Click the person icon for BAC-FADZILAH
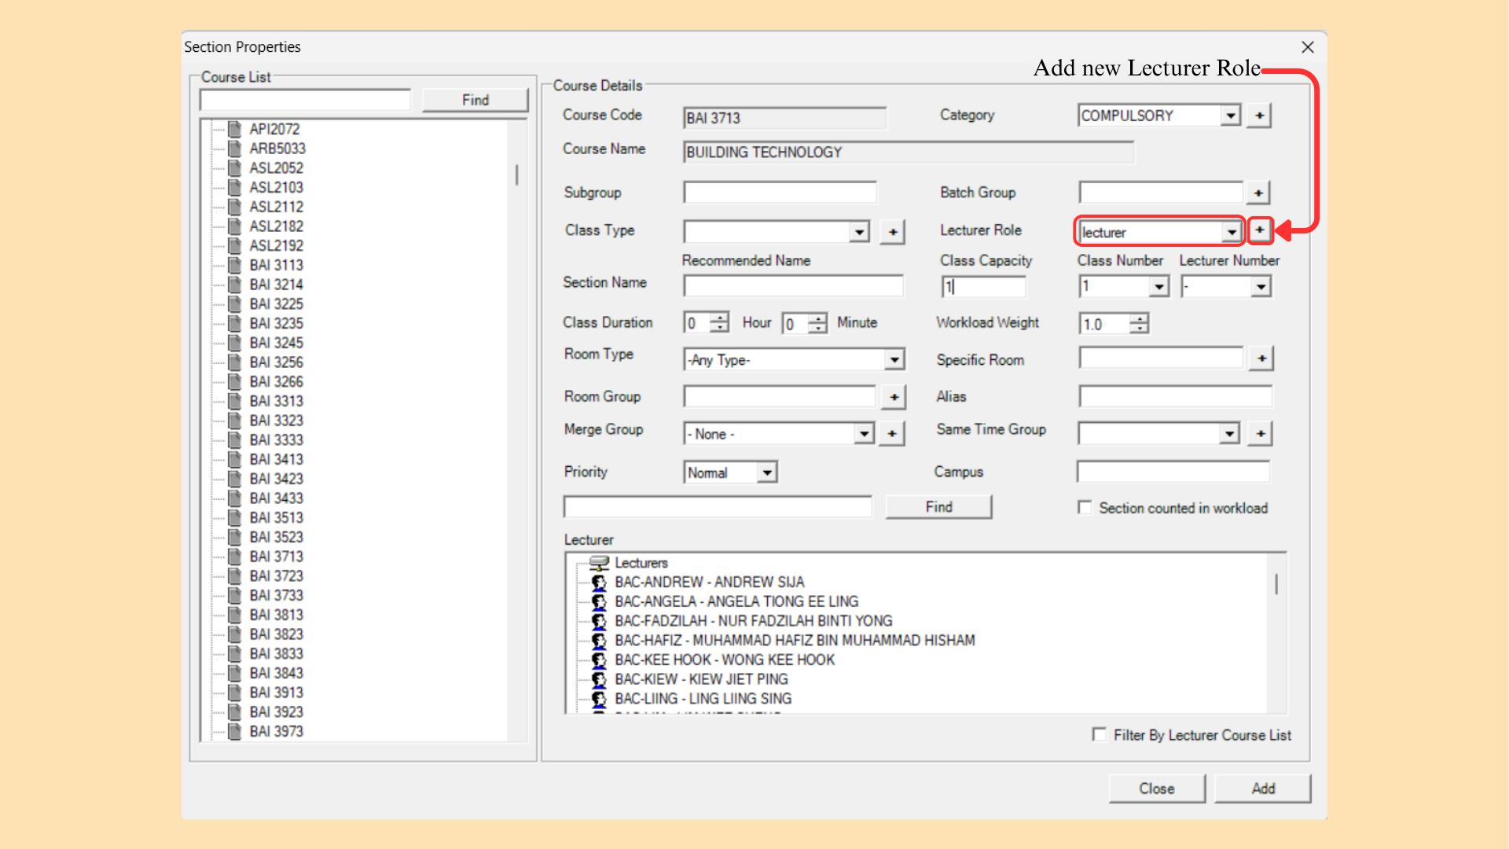Image resolution: width=1509 pixels, height=849 pixels. (x=599, y=621)
